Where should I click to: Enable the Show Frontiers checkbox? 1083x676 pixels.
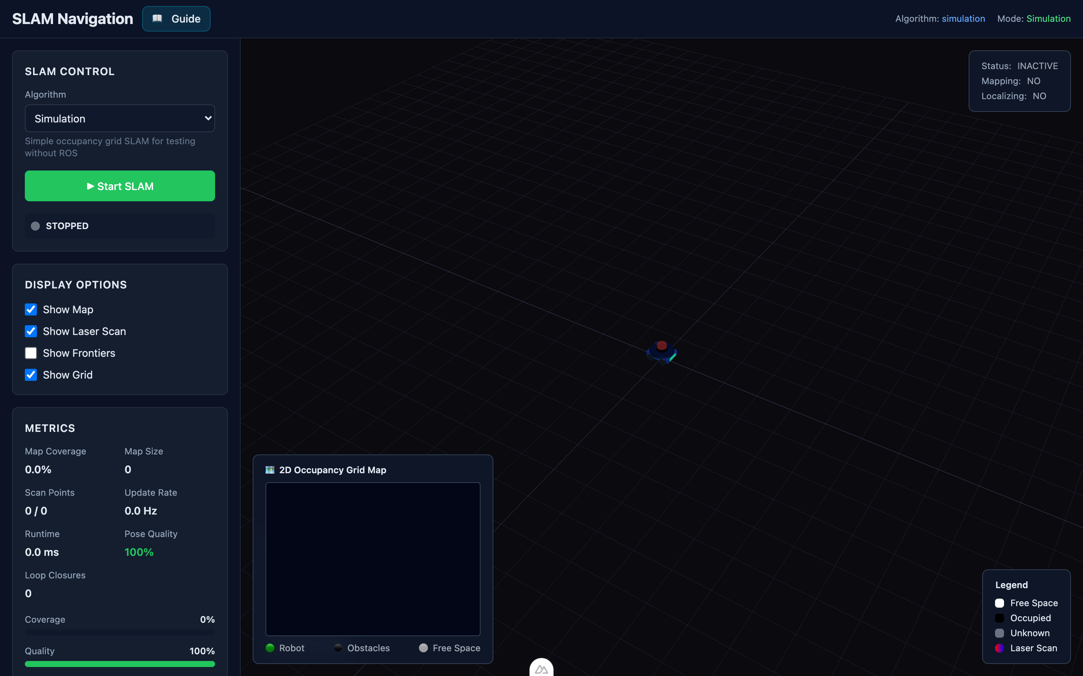(31, 353)
